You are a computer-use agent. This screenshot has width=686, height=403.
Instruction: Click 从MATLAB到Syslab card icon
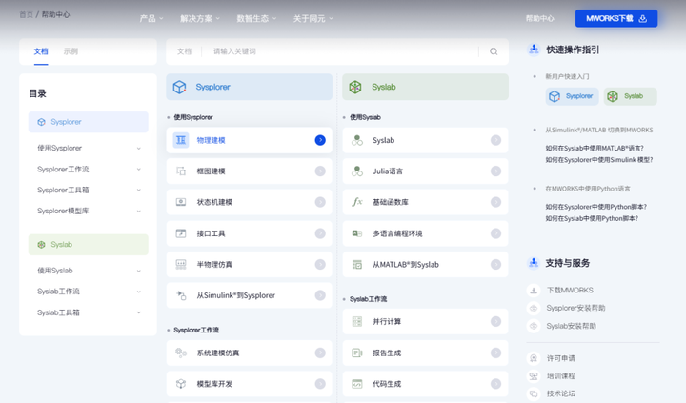(x=357, y=264)
